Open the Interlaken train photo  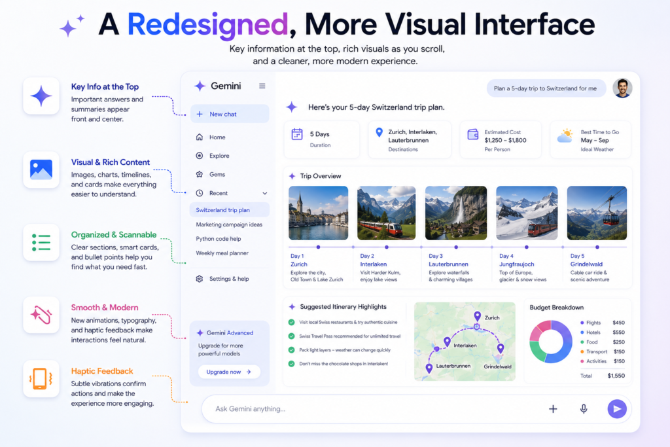386,213
